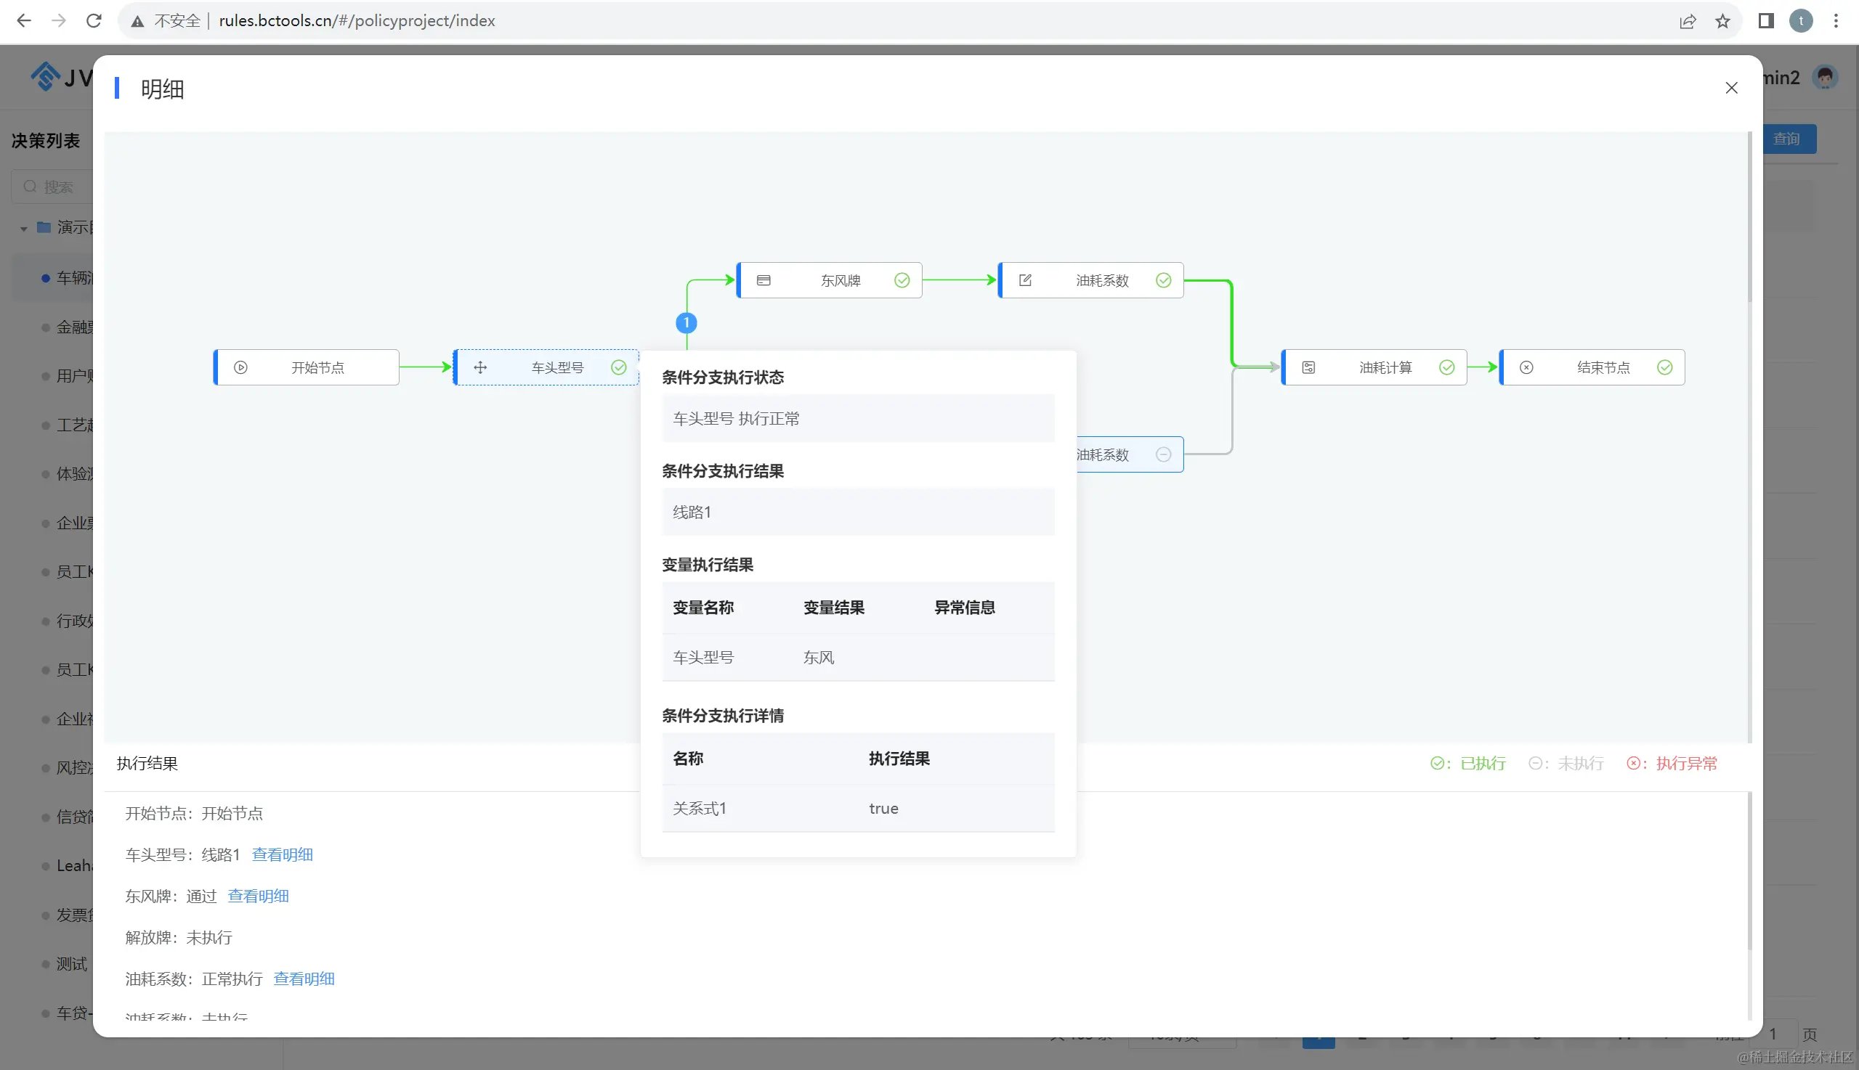This screenshot has width=1859, height=1070.
Task: Collapse the 演示 folder tree arrow
Action: [23, 229]
